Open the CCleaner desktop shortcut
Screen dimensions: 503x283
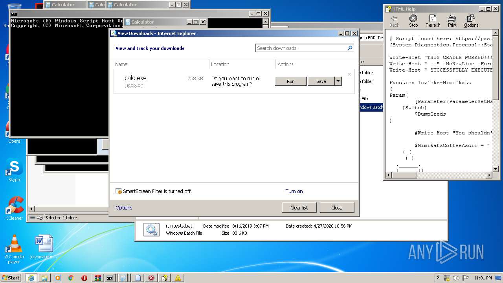(x=14, y=208)
